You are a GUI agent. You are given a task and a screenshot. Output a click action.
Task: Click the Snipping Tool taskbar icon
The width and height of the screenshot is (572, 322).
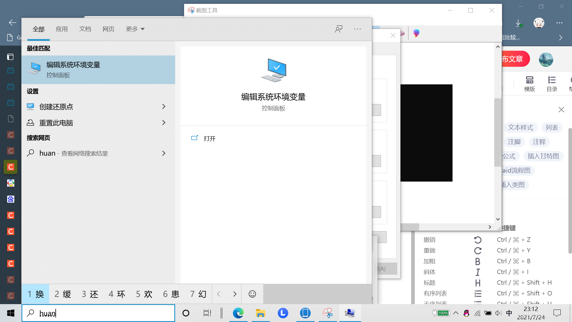[328, 313]
